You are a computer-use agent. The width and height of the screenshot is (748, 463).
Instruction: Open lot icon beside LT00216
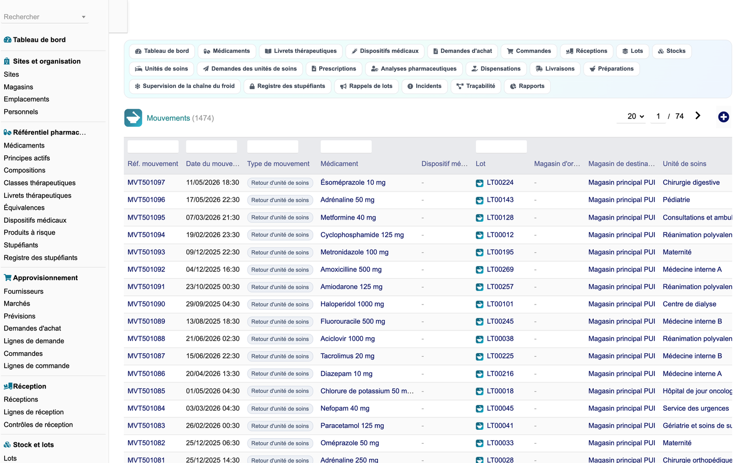pyautogui.click(x=480, y=374)
